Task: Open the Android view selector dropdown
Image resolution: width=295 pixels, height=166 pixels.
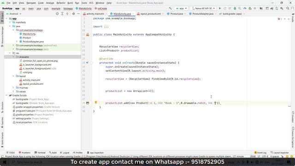Action: pyautogui.click(x=14, y=14)
